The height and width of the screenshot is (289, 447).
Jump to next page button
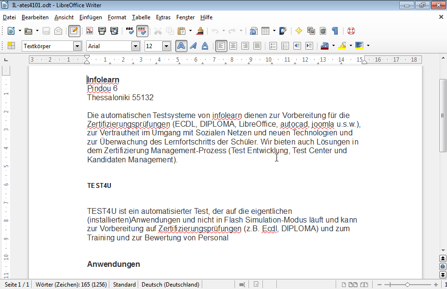point(443,275)
